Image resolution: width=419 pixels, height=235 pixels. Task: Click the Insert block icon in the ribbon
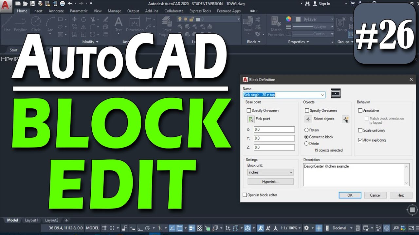point(248,24)
